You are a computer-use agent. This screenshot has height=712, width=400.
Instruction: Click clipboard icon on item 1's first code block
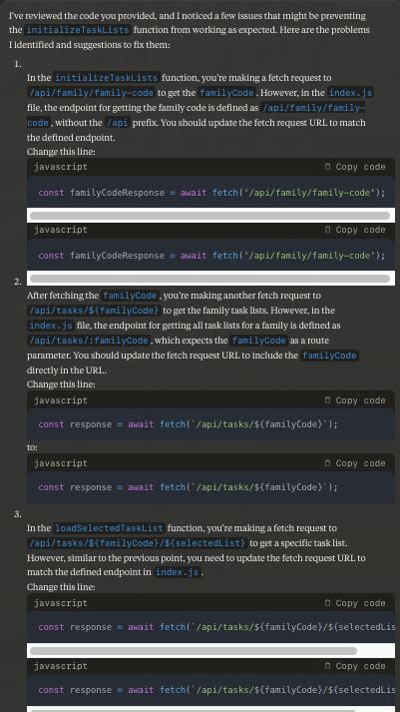[x=327, y=167]
